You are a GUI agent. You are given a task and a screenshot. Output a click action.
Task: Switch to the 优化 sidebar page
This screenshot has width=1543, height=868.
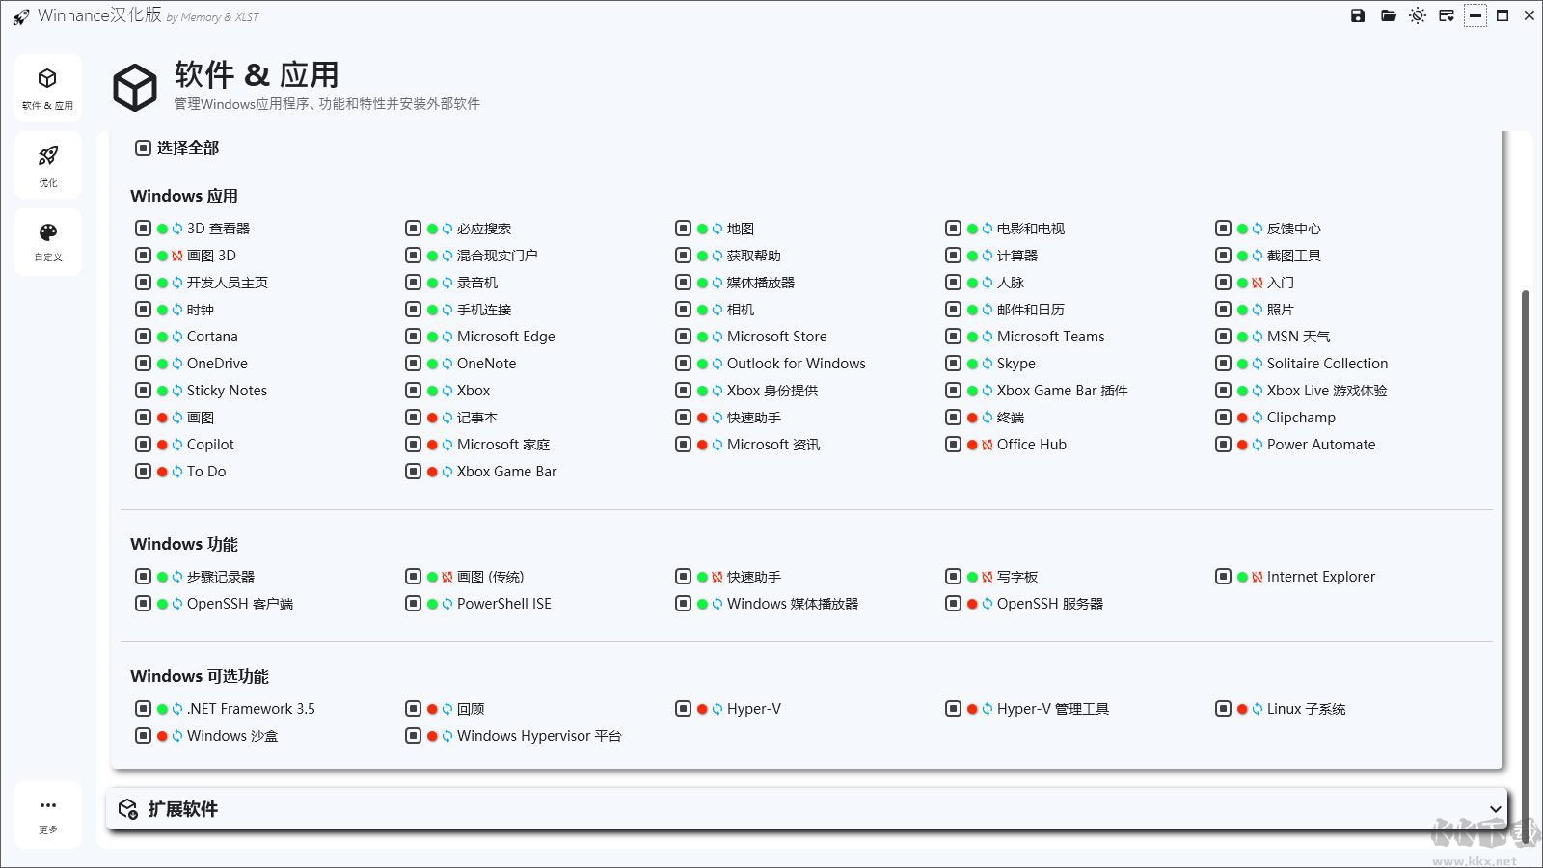pyautogui.click(x=48, y=165)
